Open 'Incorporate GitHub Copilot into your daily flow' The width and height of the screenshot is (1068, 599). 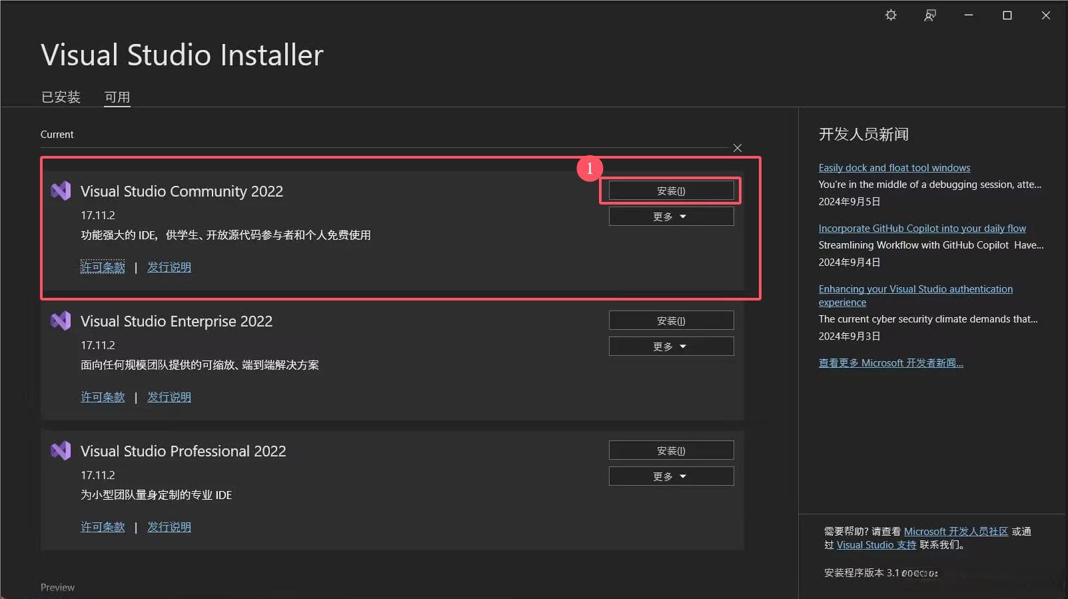[922, 229]
